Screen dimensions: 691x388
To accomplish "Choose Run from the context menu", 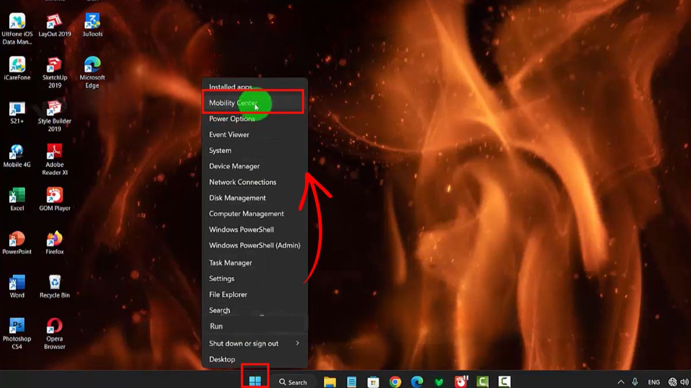I will pos(255,326).
